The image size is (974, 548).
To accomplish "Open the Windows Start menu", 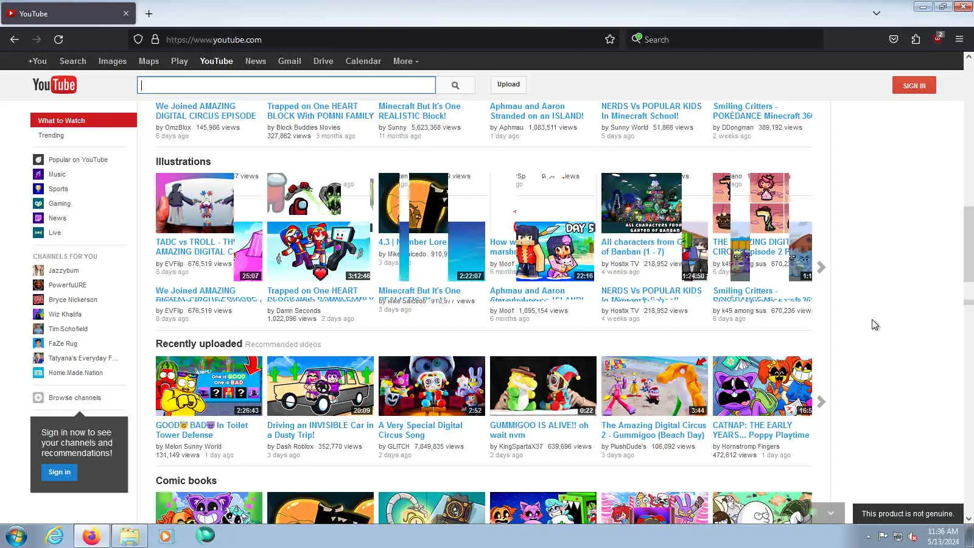I will pos(16,536).
